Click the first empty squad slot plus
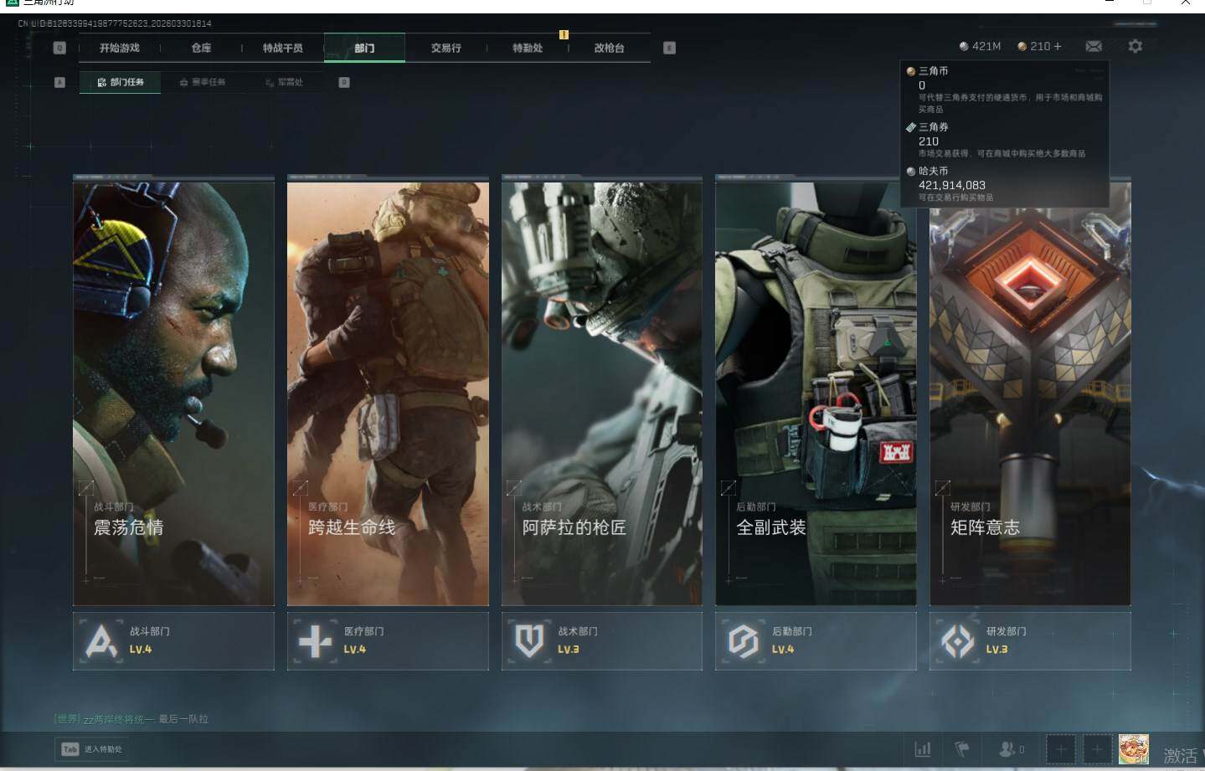 coord(1060,749)
